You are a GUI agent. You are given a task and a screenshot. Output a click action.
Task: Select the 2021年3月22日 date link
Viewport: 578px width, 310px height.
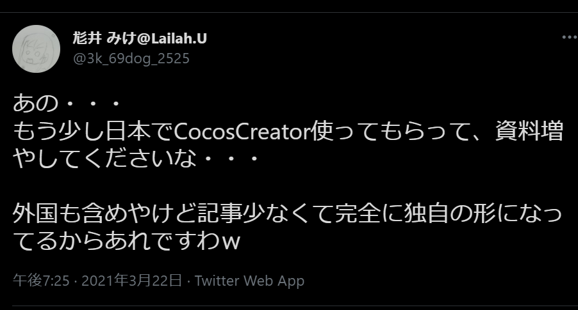point(132,281)
